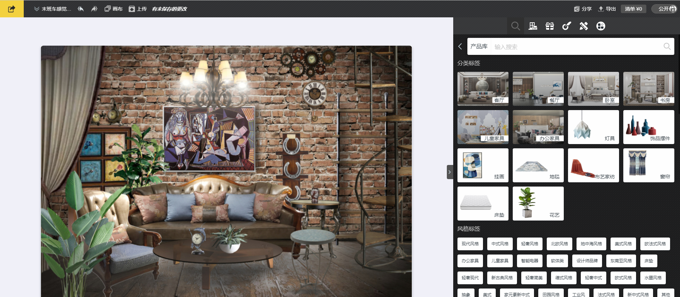Open the 办公家具 category thumbnail
The image size is (680, 297).
(x=538, y=127)
